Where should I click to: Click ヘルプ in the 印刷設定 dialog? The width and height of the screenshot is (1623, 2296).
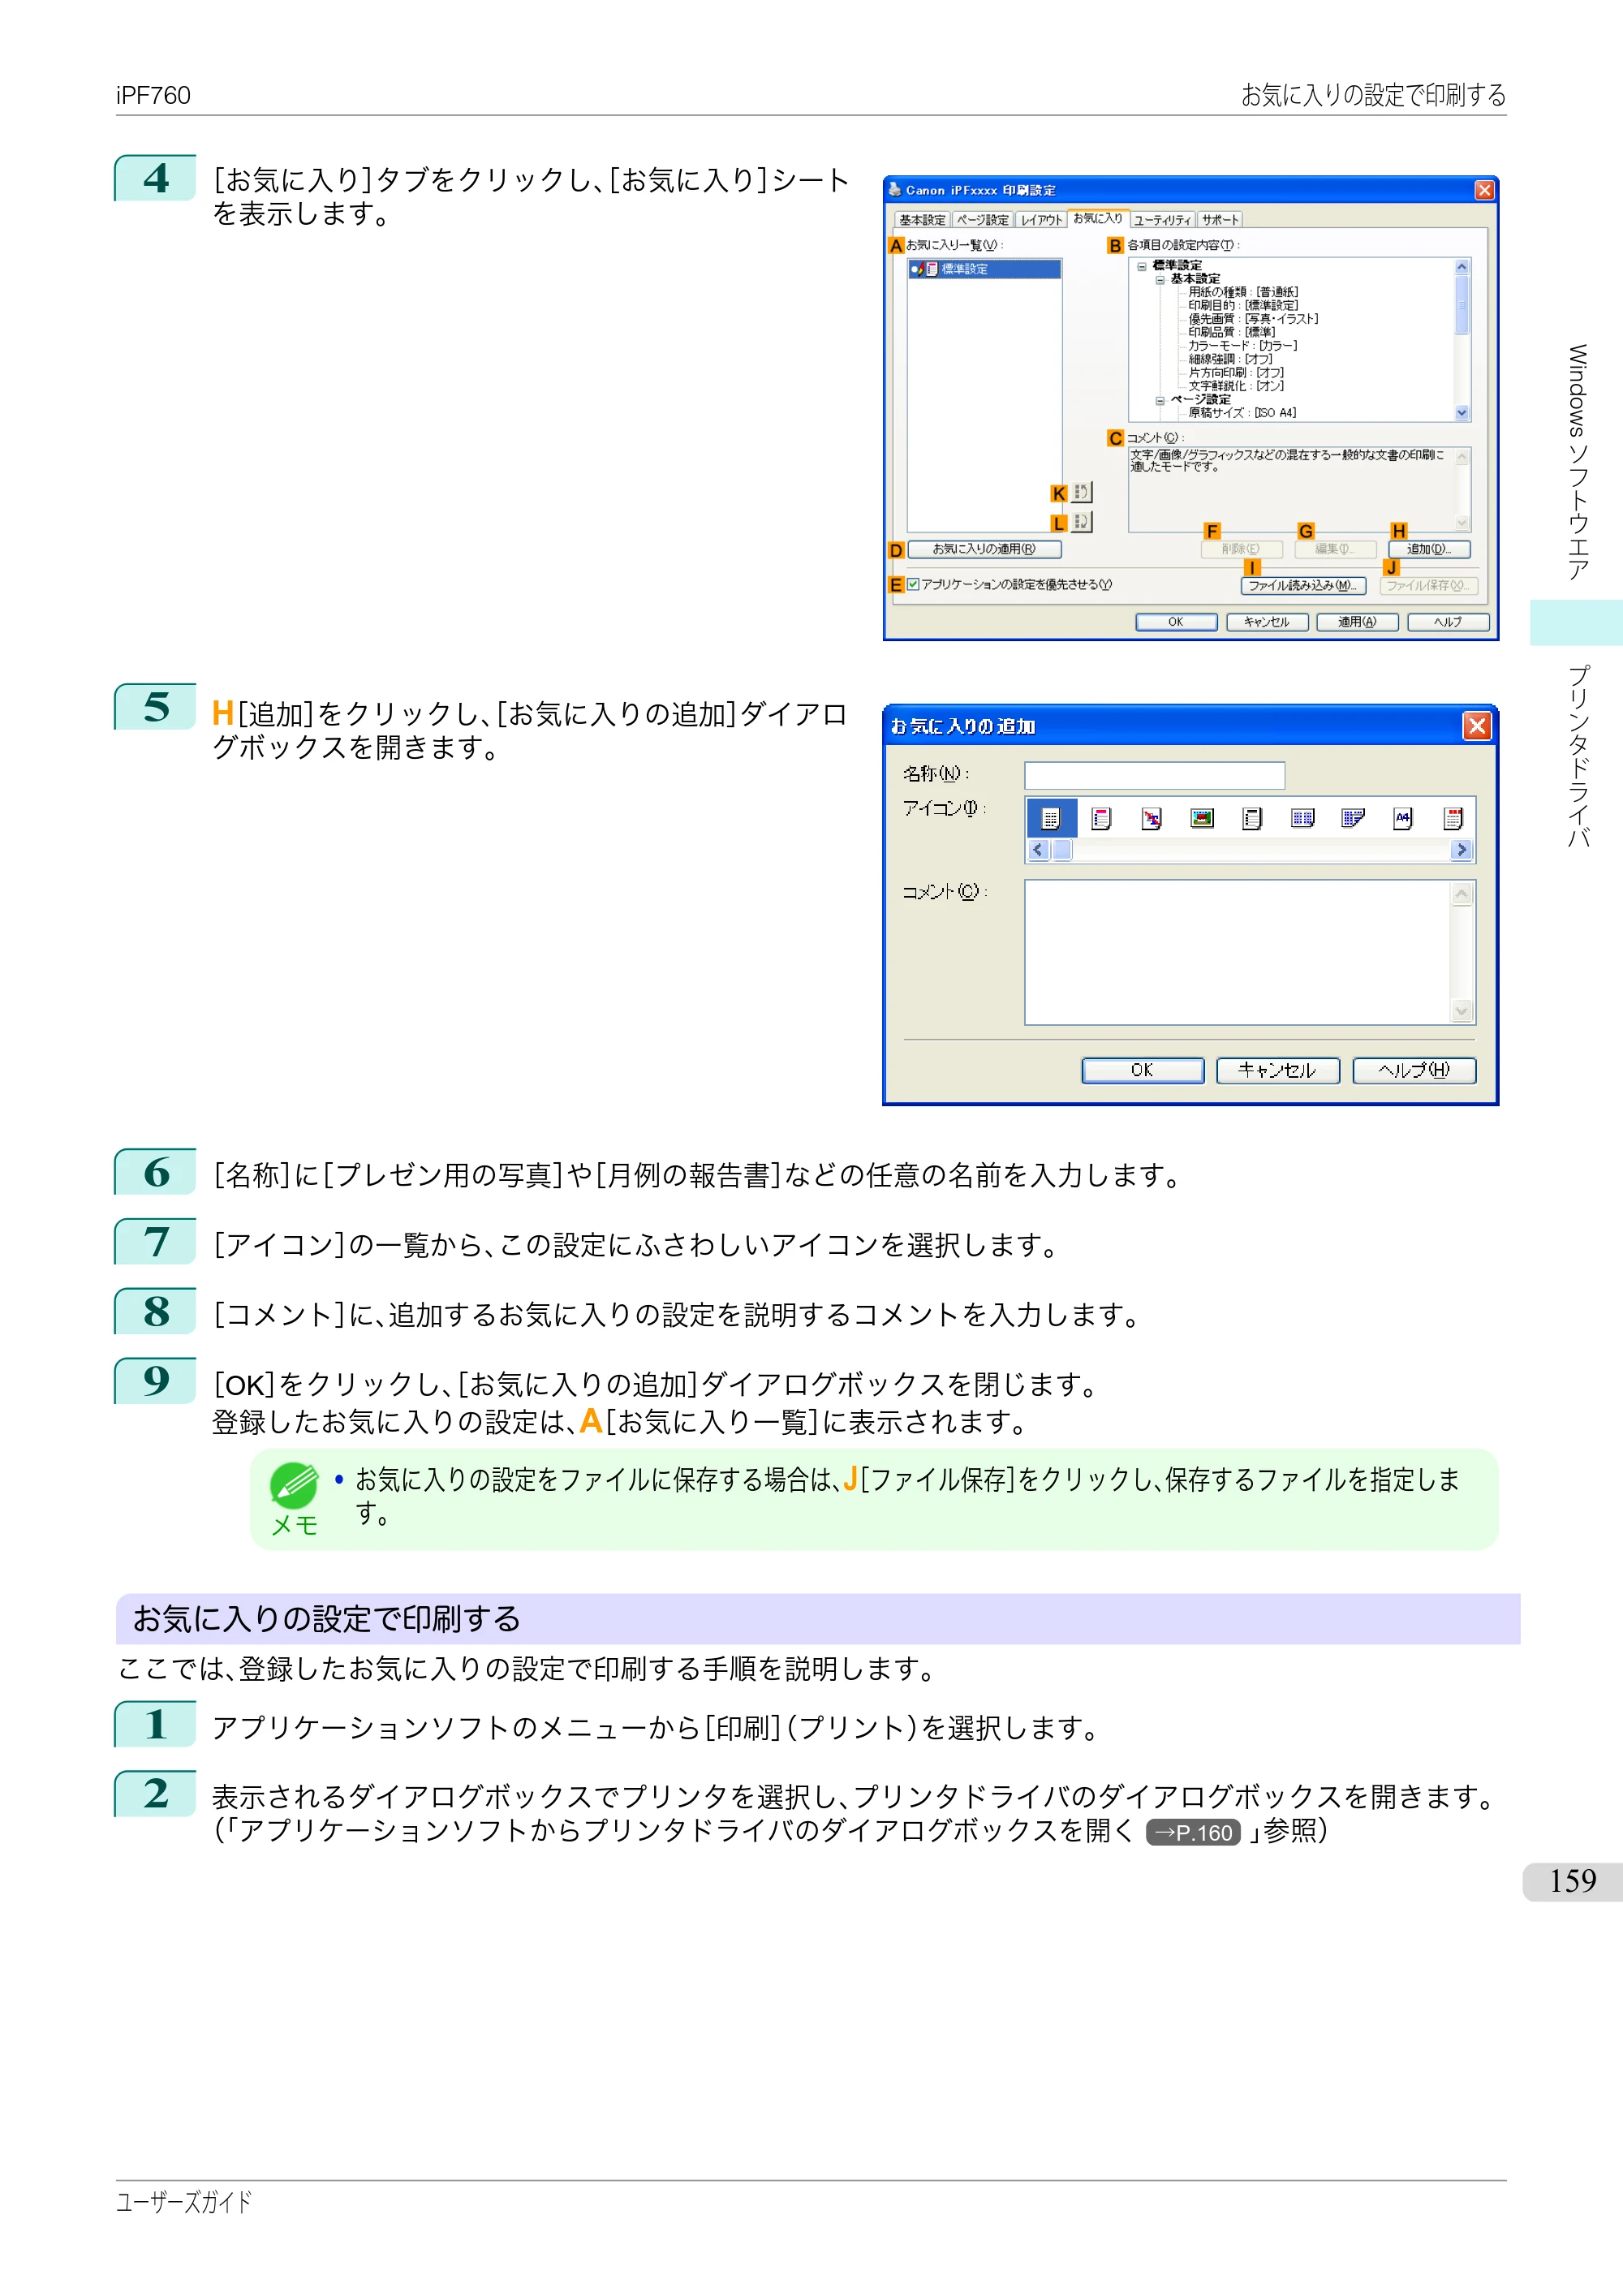[x=1448, y=622]
